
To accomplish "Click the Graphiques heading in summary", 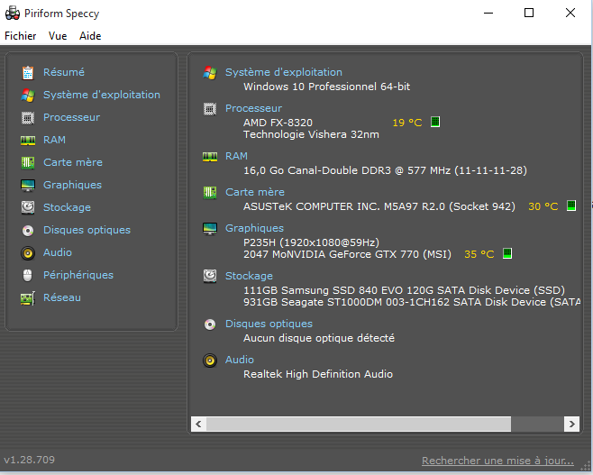I will 254,228.
